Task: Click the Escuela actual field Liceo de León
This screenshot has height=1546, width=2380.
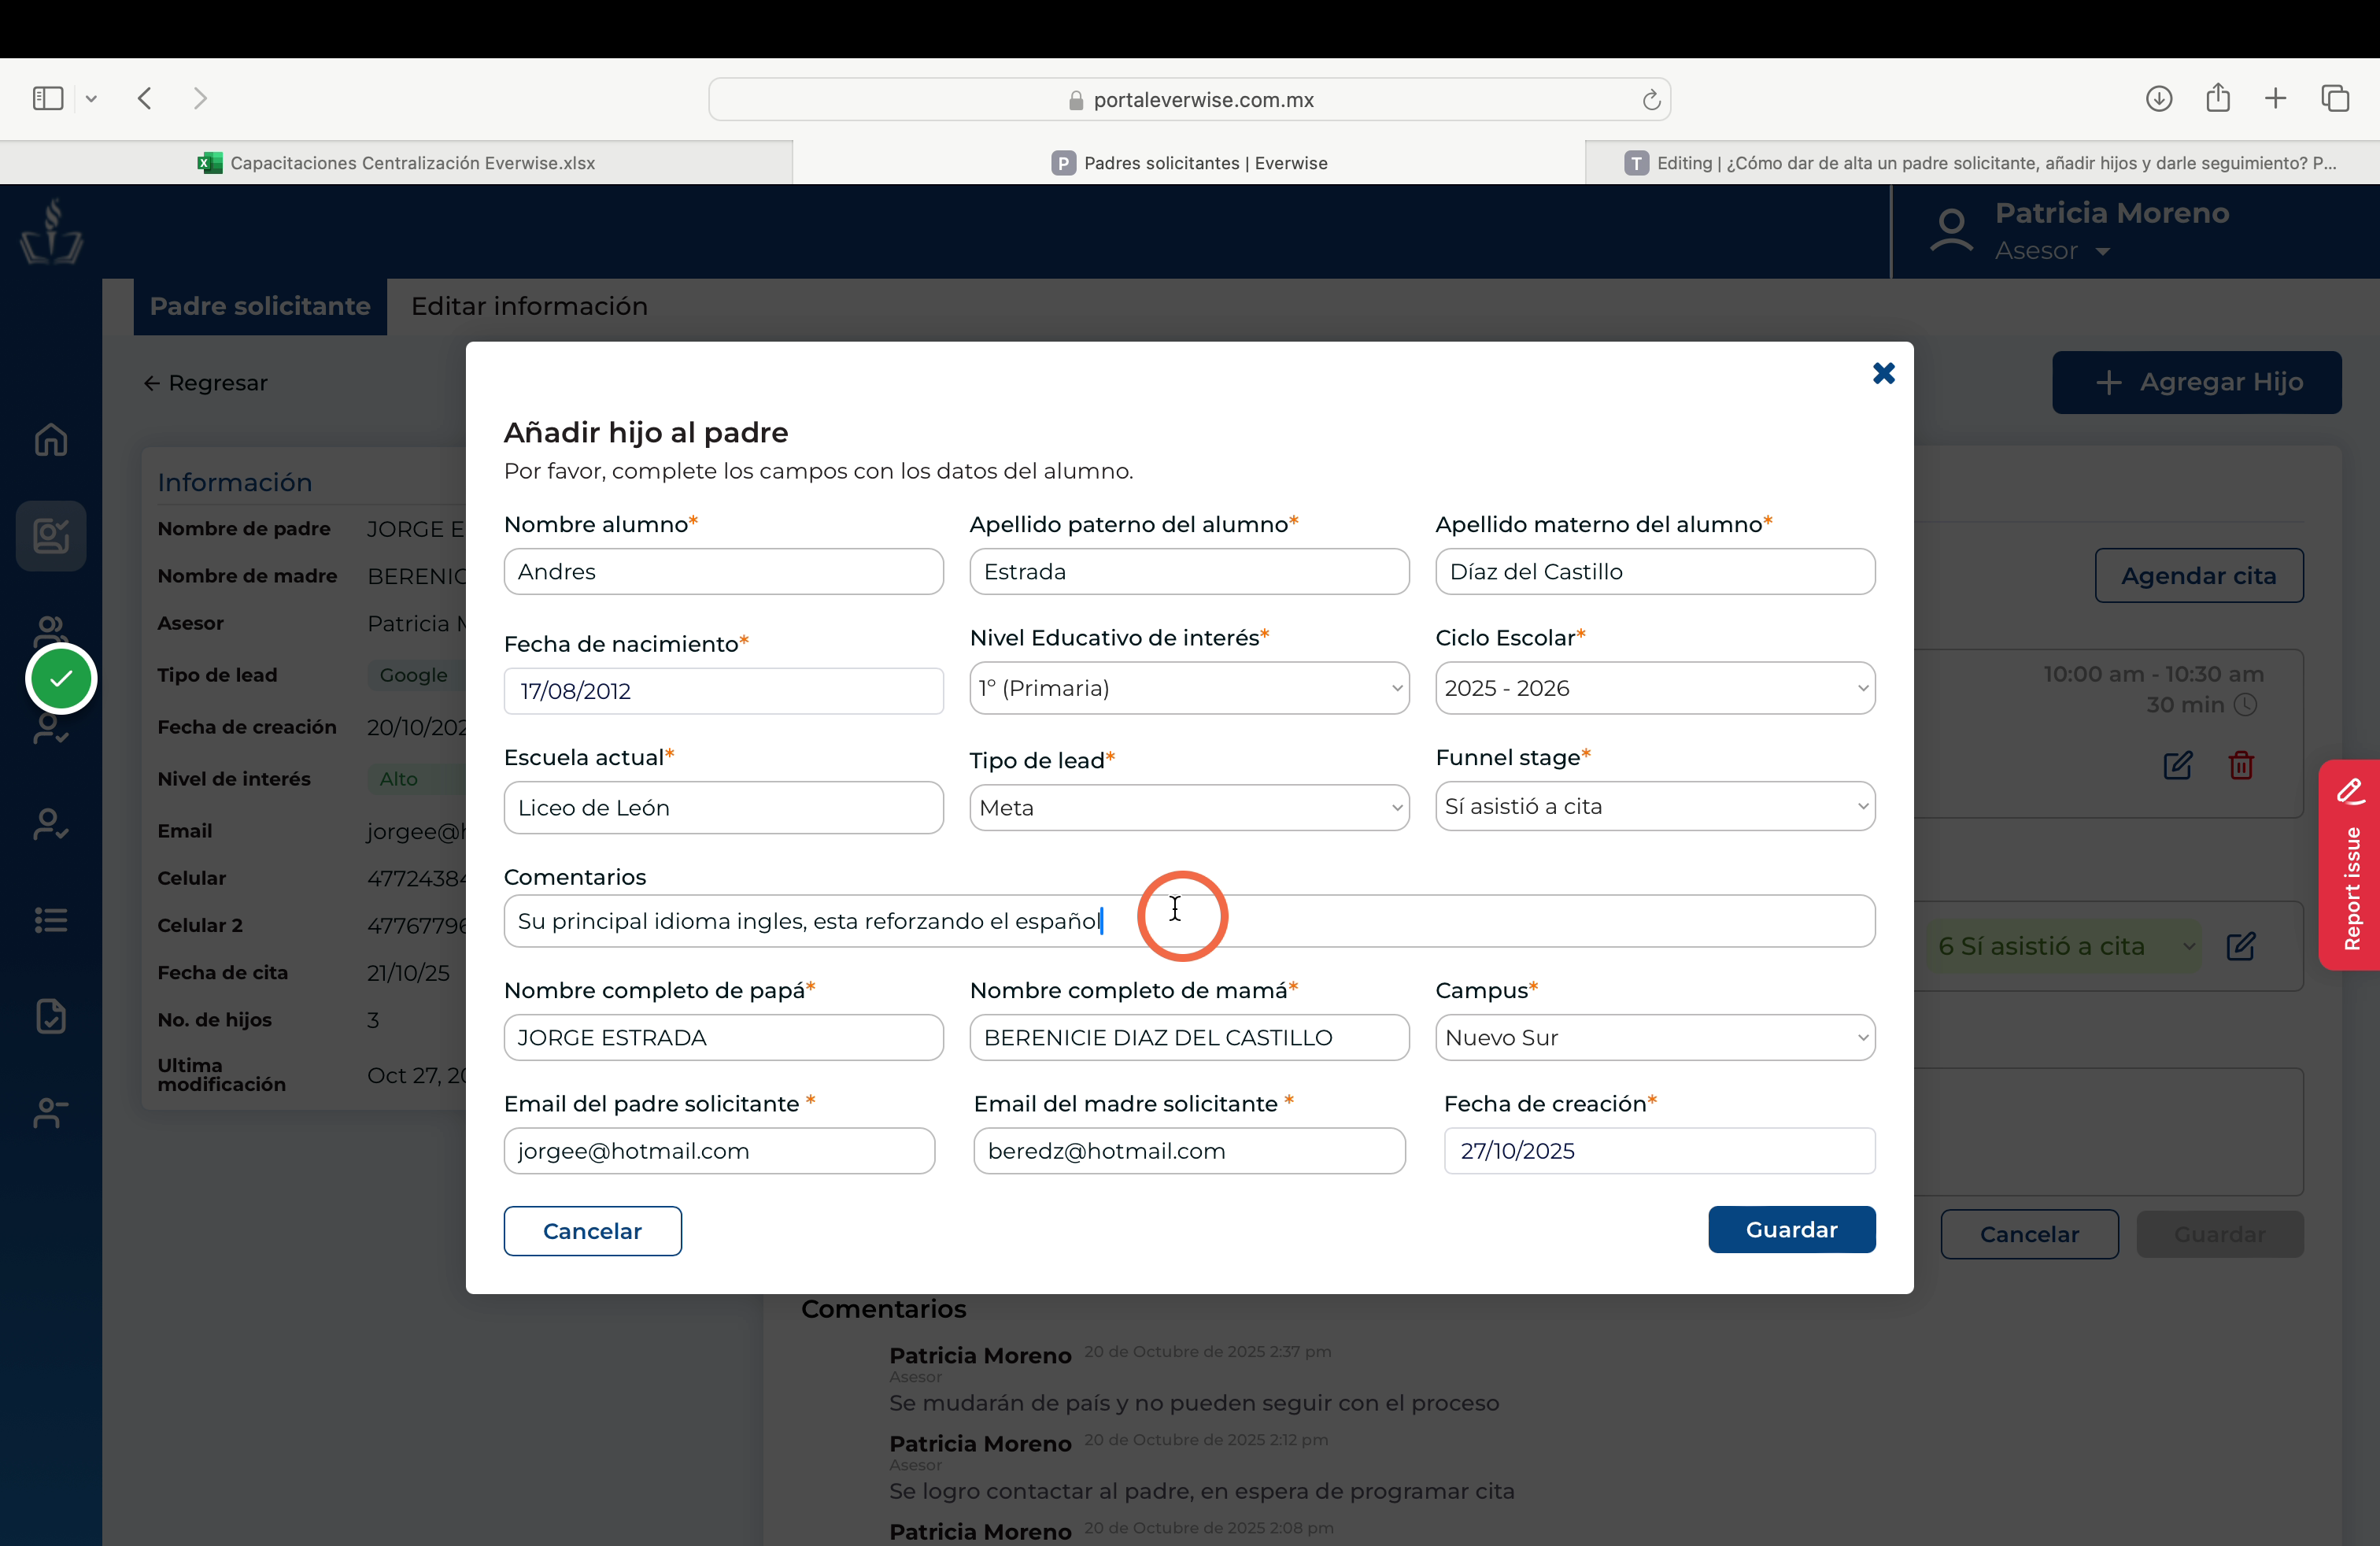Action: [723, 807]
